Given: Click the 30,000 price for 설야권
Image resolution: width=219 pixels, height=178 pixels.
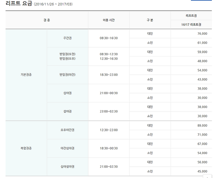Looking at the screenshot, I should coord(202,116).
